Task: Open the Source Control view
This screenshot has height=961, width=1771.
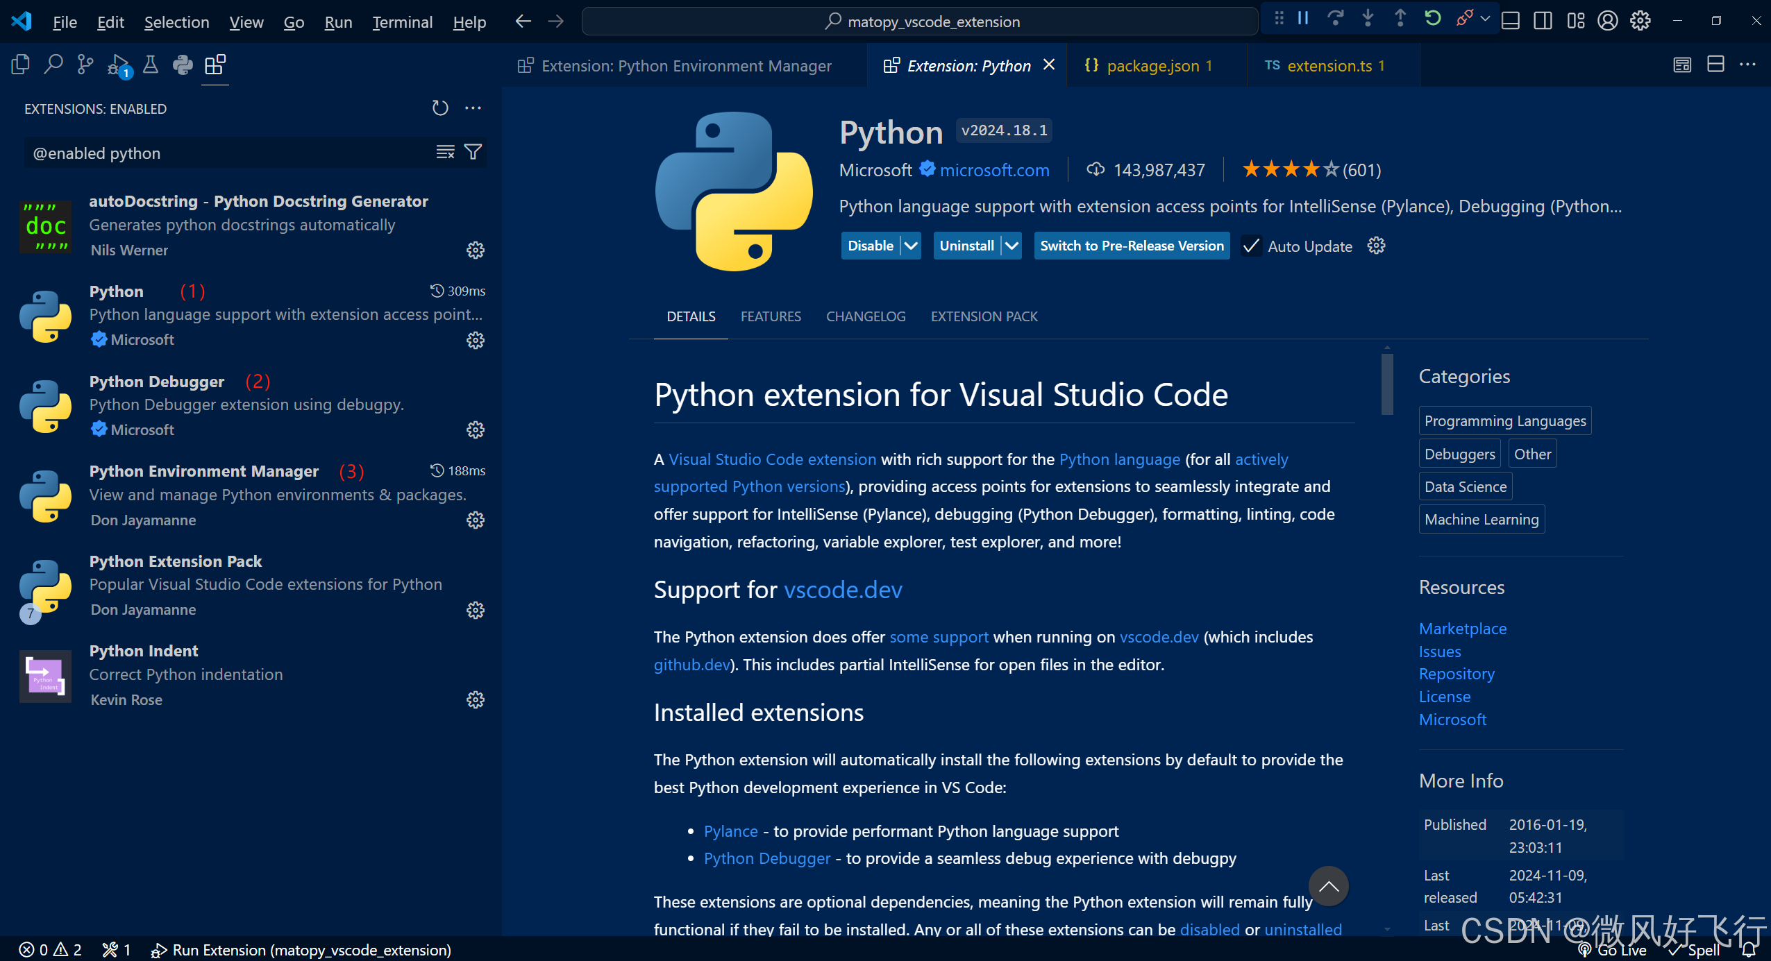Action: point(85,65)
